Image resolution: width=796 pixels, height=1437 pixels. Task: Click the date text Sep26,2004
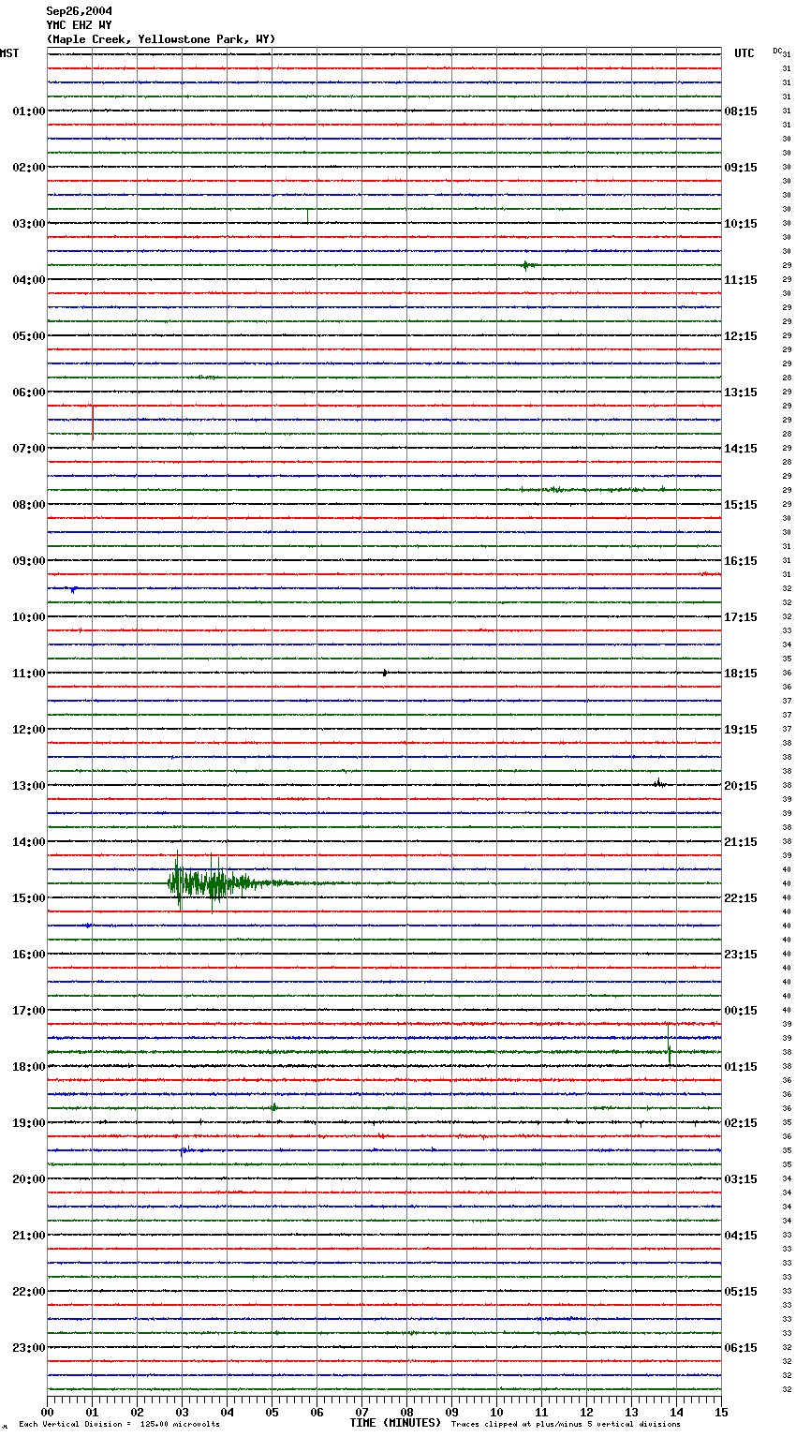pos(80,11)
